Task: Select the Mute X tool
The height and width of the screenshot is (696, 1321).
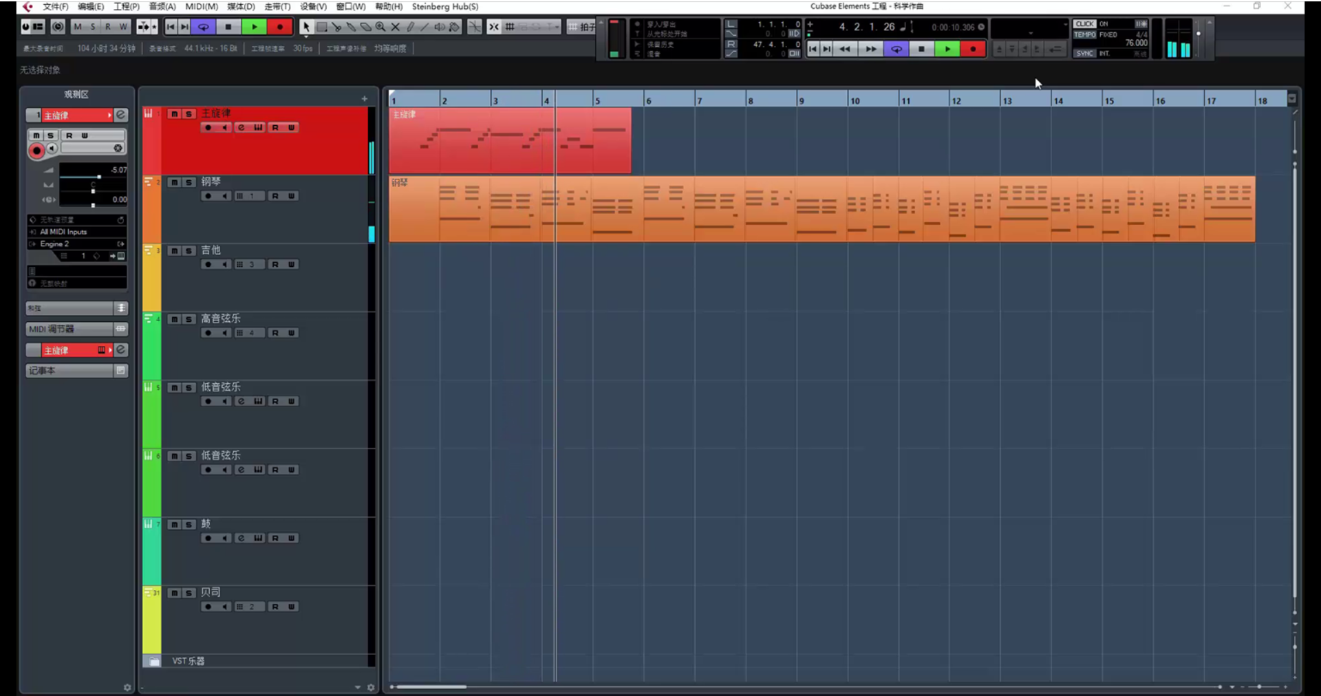Action: [396, 27]
